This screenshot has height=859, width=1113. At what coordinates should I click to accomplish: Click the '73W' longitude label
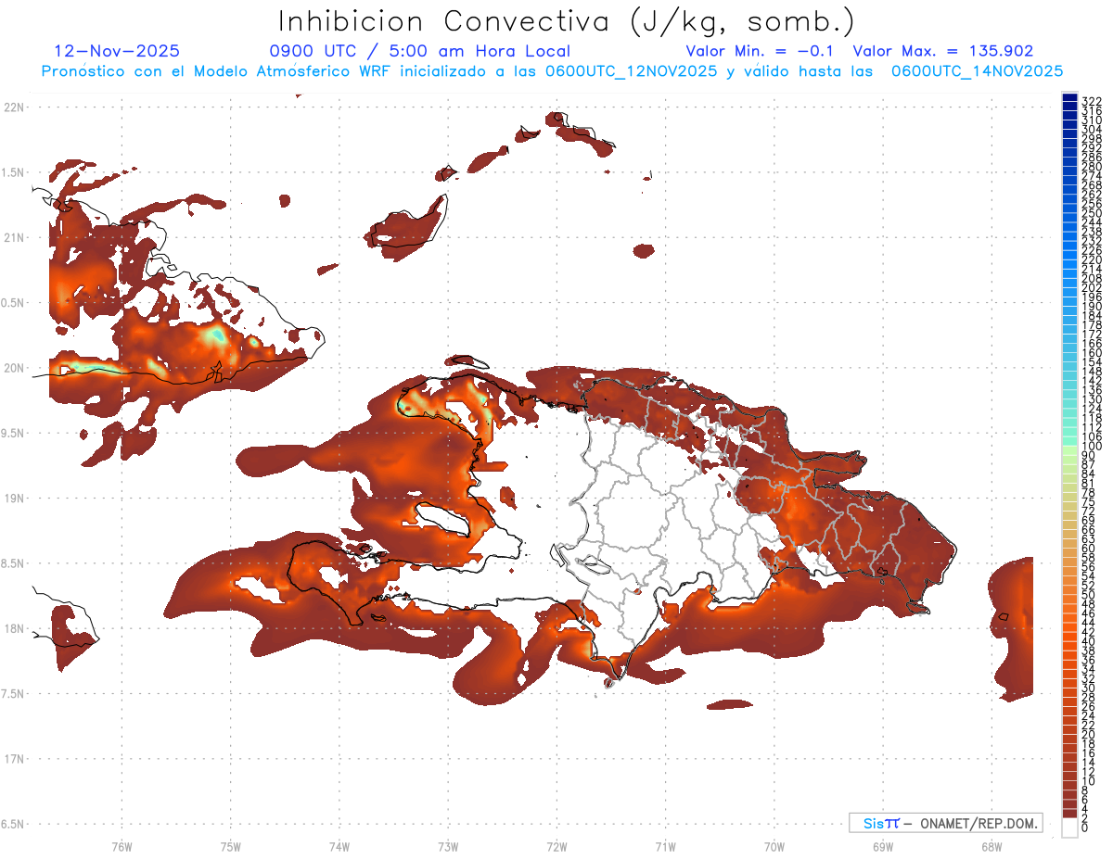click(x=448, y=846)
